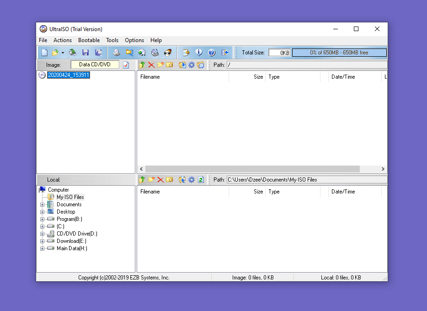The width and height of the screenshot is (427, 311).
Task: Sort local files by the Filename column
Action: [183, 192]
